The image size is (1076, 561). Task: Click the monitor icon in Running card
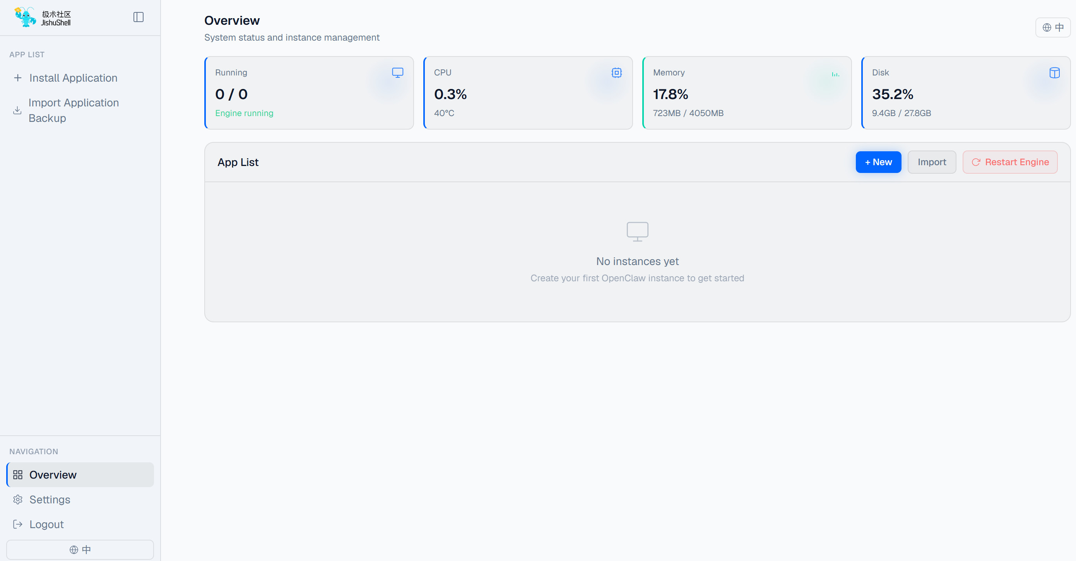pos(397,73)
